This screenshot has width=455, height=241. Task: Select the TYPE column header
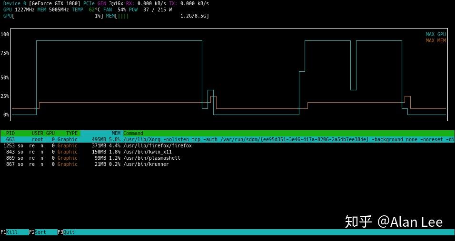pos(72,133)
